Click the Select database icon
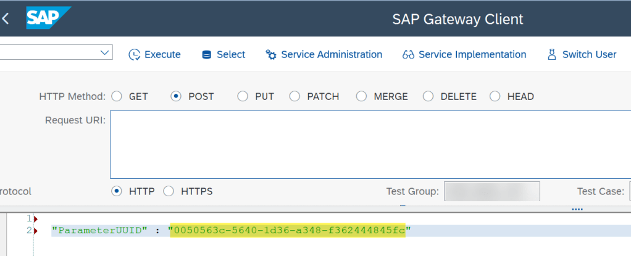The image size is (631, 256). (207, 55)
